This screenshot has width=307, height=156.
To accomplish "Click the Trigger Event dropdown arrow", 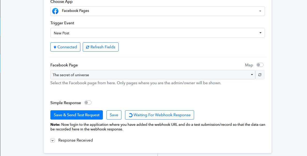I will coord(260,33).
